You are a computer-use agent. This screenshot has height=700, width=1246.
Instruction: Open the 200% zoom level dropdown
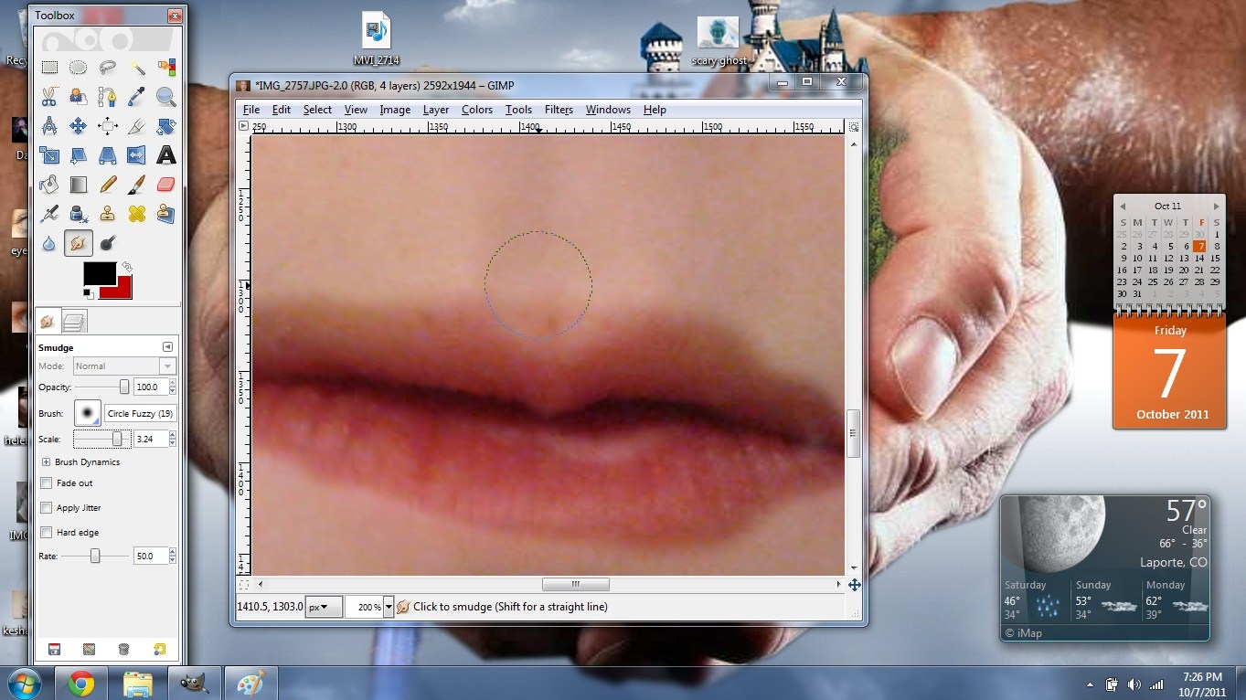click(x=389, y=607)
